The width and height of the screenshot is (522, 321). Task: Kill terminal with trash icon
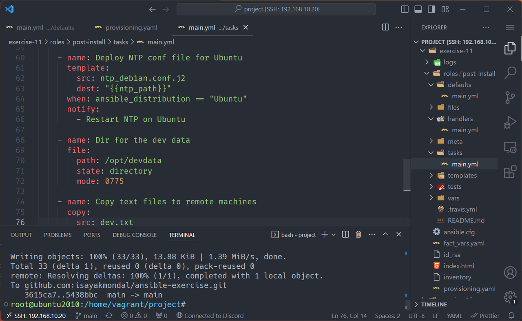pos(358,234)
